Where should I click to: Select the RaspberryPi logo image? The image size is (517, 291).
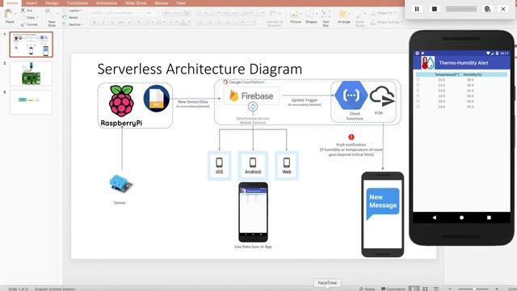(x=121, y=106)
